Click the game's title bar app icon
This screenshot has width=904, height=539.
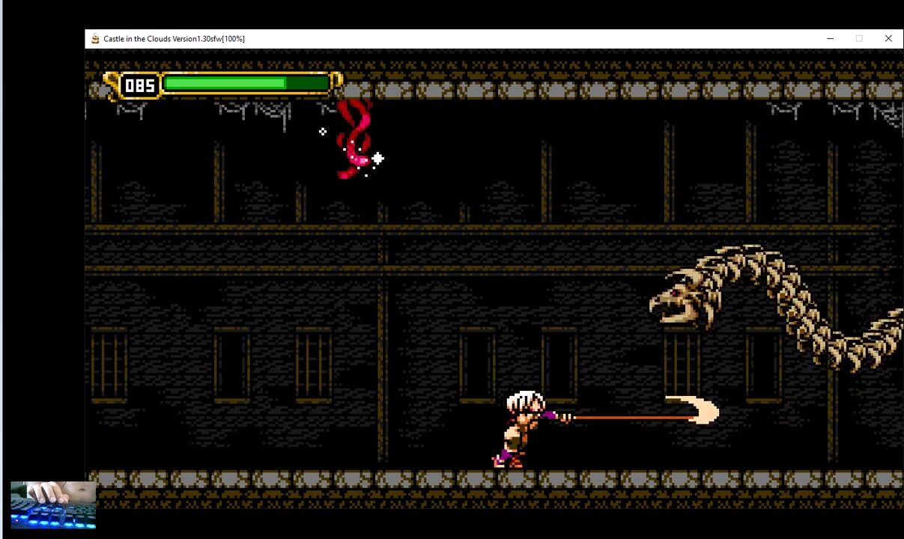[x=95, y=39]
